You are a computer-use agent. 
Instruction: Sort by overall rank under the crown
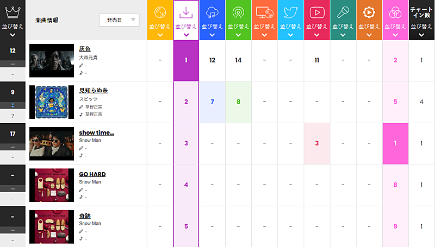coord(13,30)
